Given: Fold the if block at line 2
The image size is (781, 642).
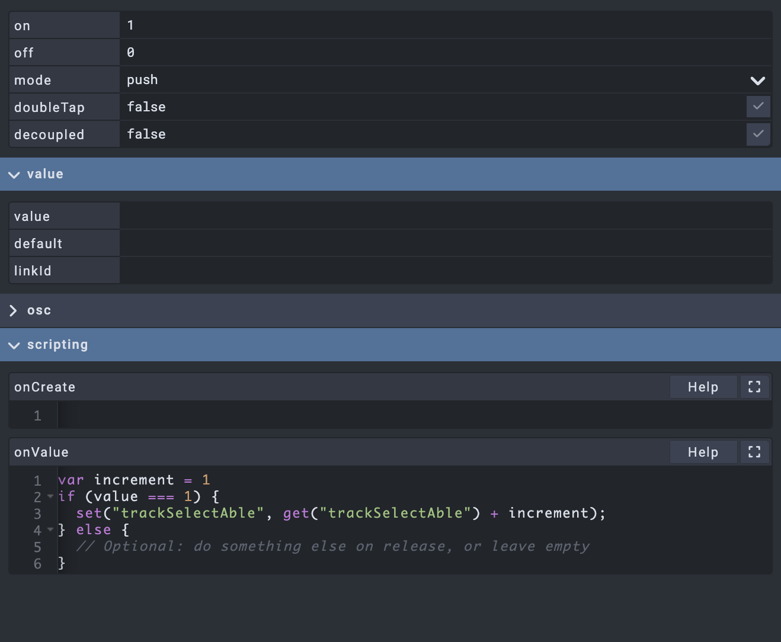Looking at the screenshot, I should 50,496.
